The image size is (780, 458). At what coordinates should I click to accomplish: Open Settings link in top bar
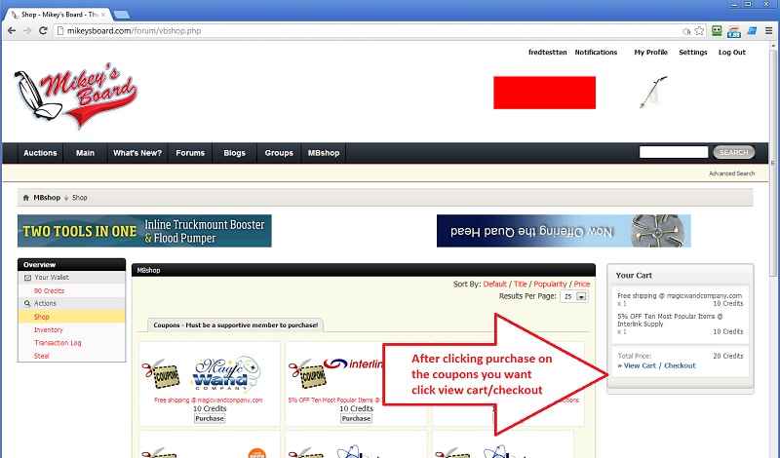point(693,53)
